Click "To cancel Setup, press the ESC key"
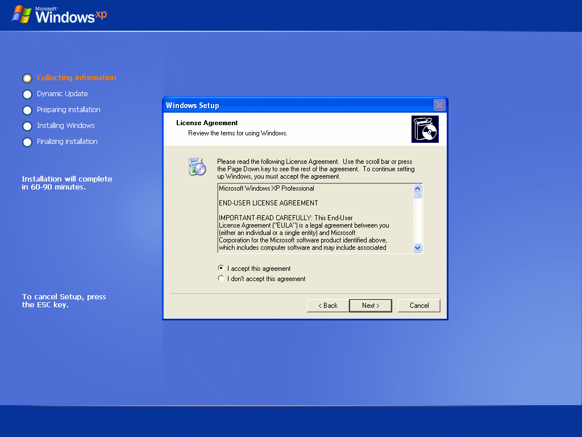The image size is (582, 437). coord(64,300)
